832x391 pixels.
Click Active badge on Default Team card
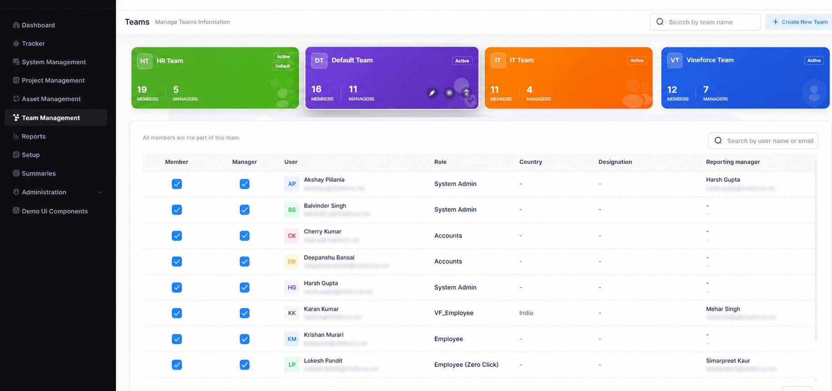(462, 61)
